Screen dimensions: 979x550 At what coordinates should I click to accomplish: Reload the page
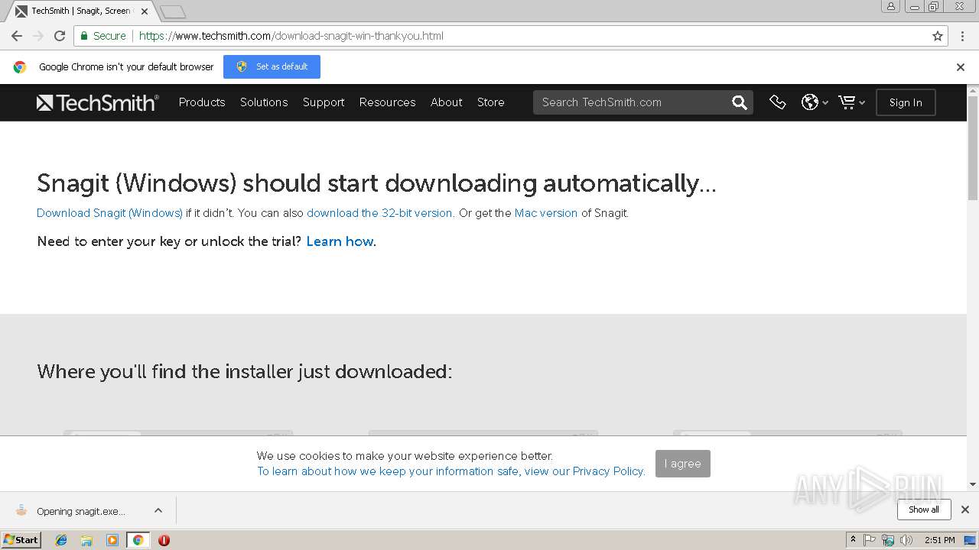(60, 36)
